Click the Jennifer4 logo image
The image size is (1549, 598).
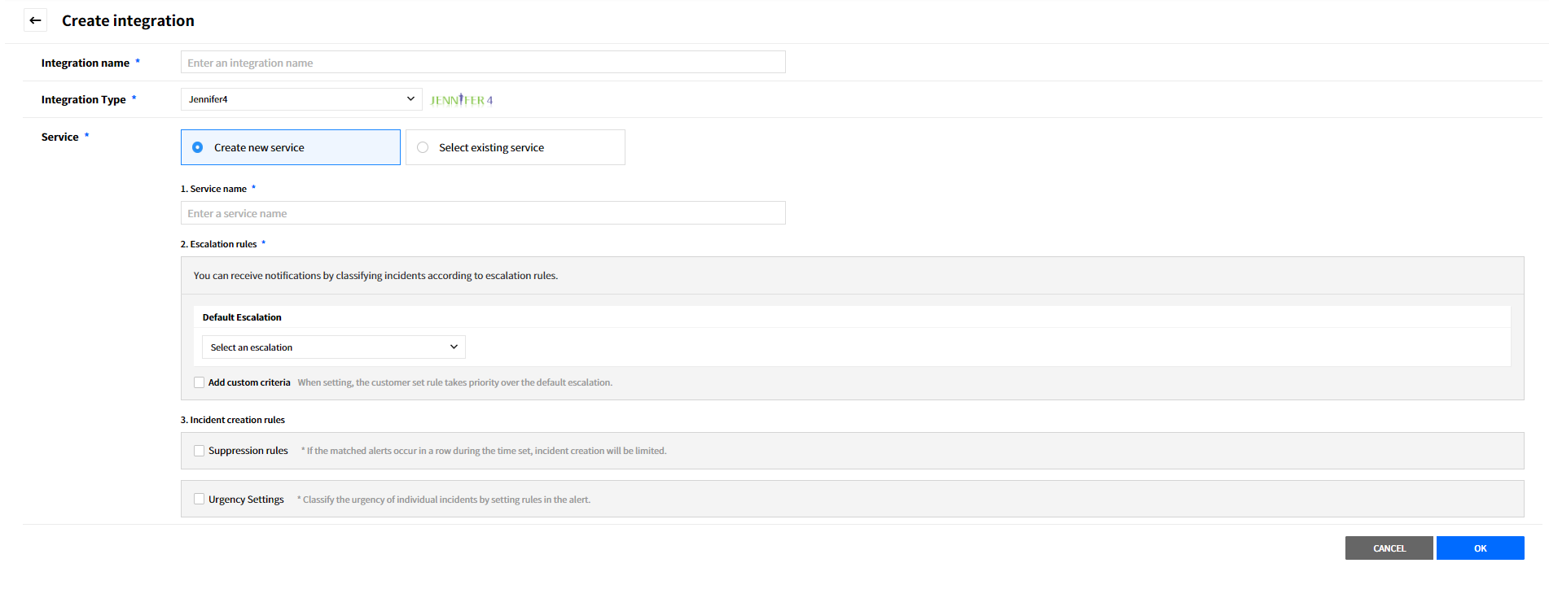click(x=461, y=100)
